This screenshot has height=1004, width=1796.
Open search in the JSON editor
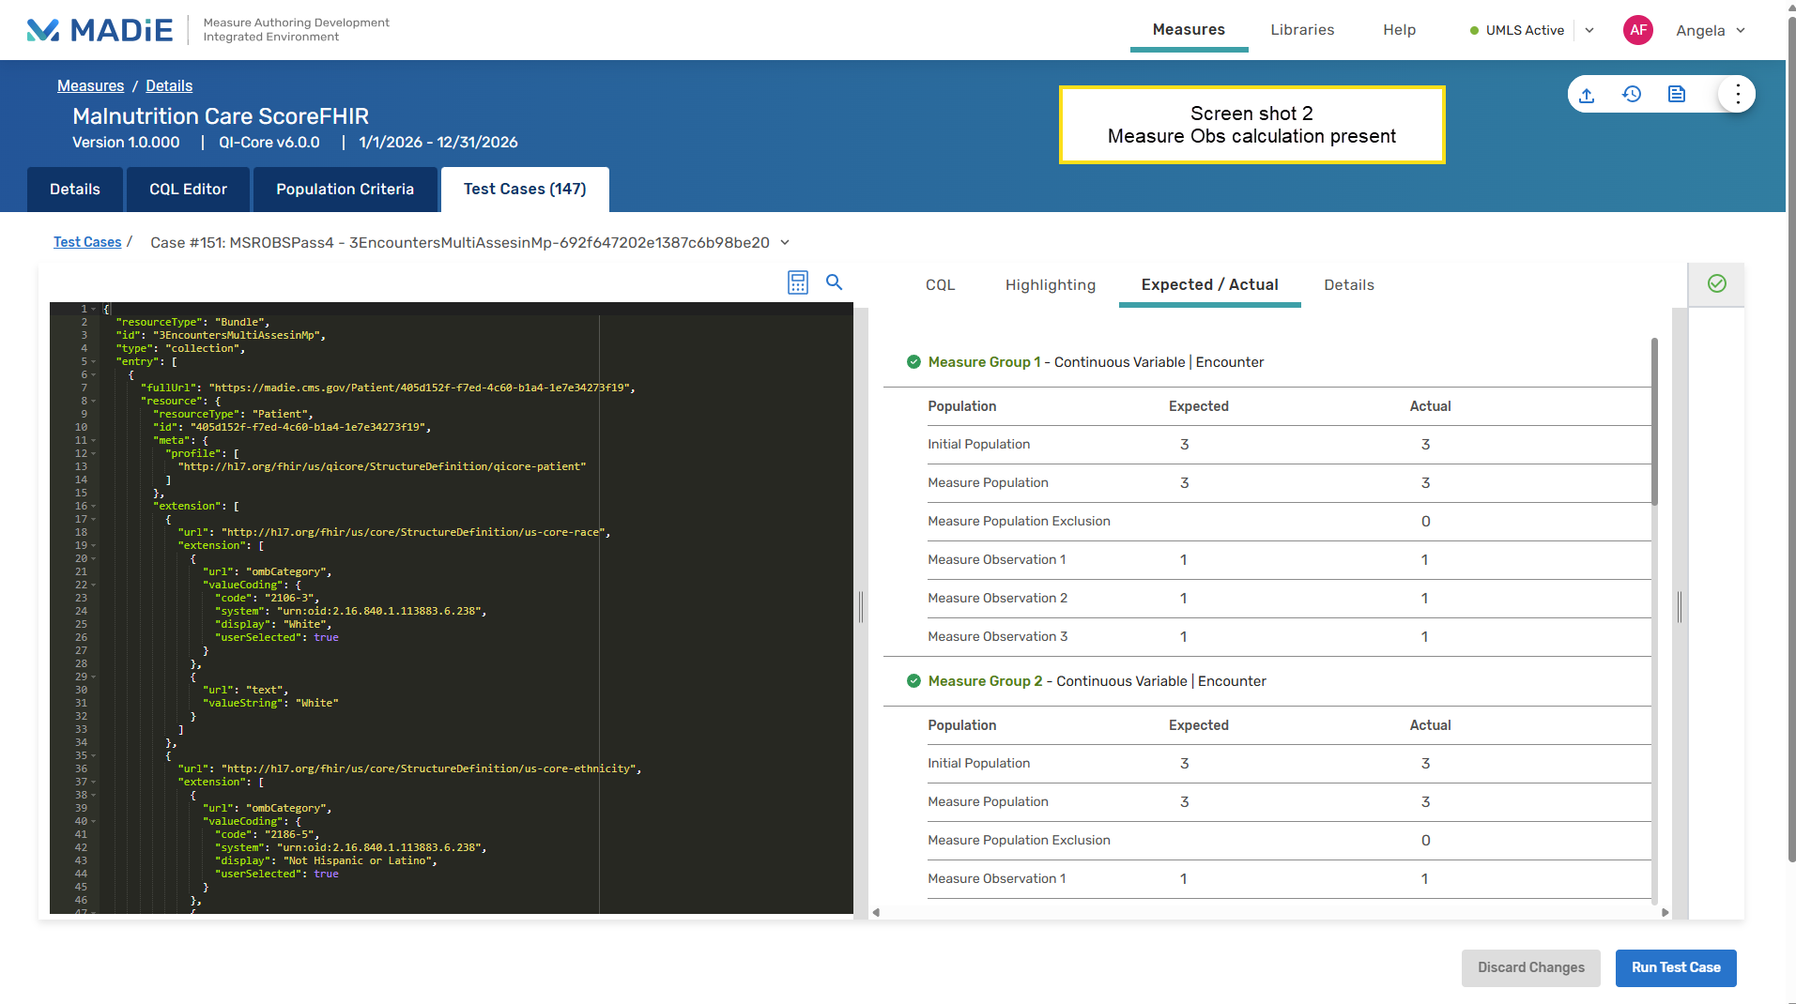834,282
